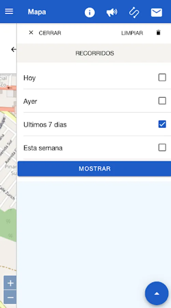Zoom out the map with minus
Viewport: 171px width, 308px height.
tap(10, 297)
